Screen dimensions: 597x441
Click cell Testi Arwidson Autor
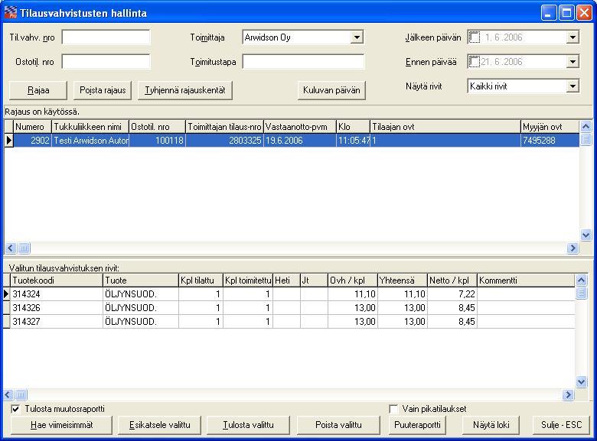pyautogui.click(x=90, y=141)
